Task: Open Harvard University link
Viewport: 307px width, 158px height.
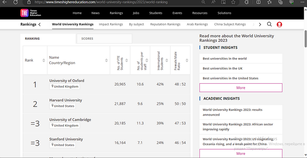Action: [x=66, y=100]
